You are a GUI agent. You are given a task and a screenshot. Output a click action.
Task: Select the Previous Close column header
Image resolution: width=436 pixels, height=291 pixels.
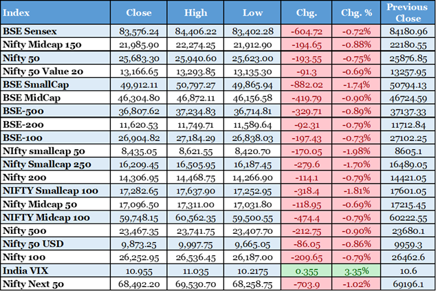pyautogui.click(x=407, y=12)
